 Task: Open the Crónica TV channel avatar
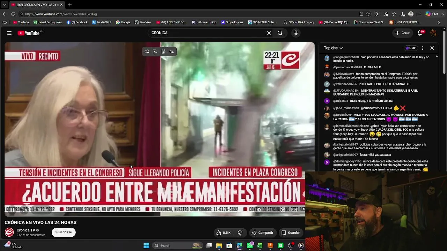click(x=9, y=232)
